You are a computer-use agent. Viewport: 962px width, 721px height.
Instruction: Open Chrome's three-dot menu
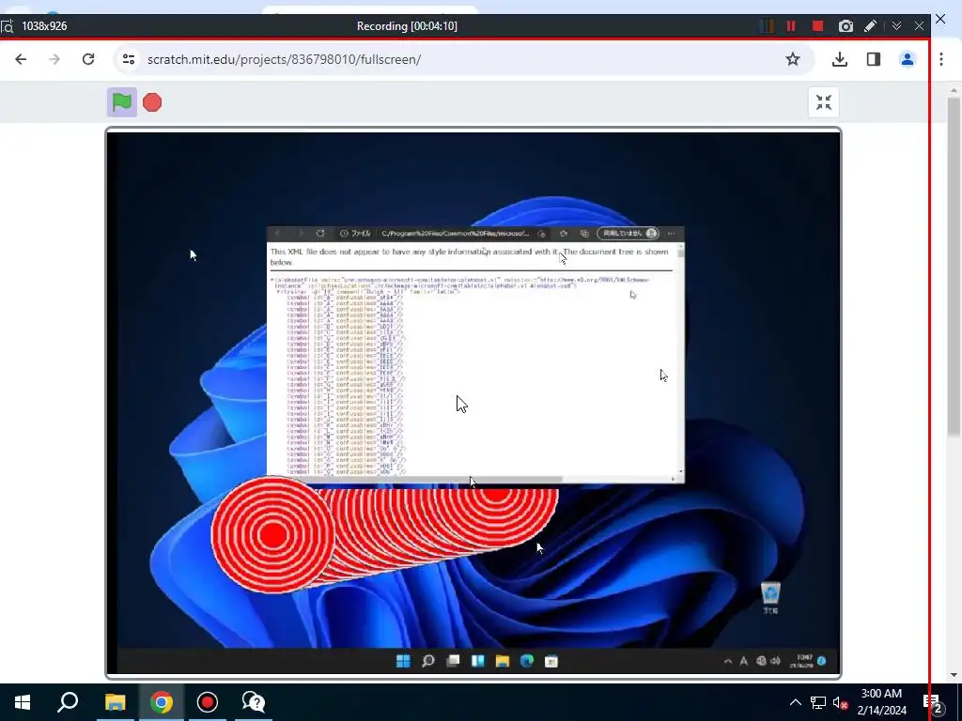click(941, 59)
